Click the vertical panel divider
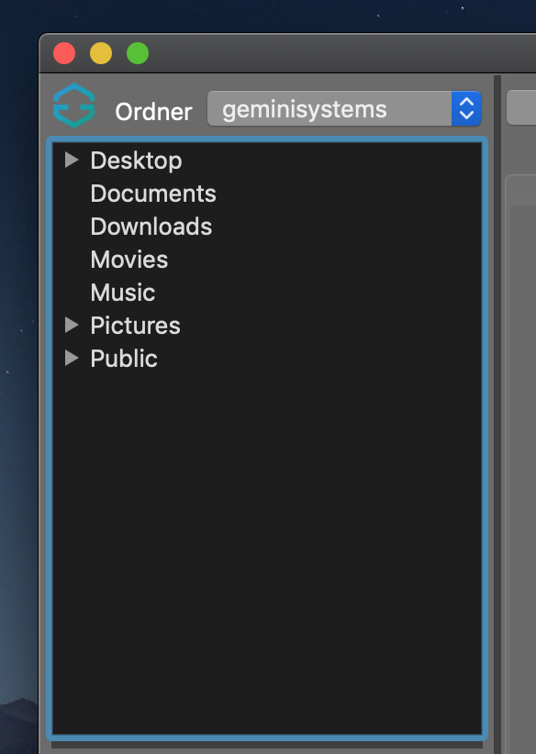This screenshot has width=536, height=754. 497,414
